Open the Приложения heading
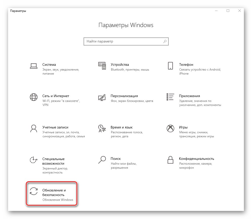 [189, 96]
